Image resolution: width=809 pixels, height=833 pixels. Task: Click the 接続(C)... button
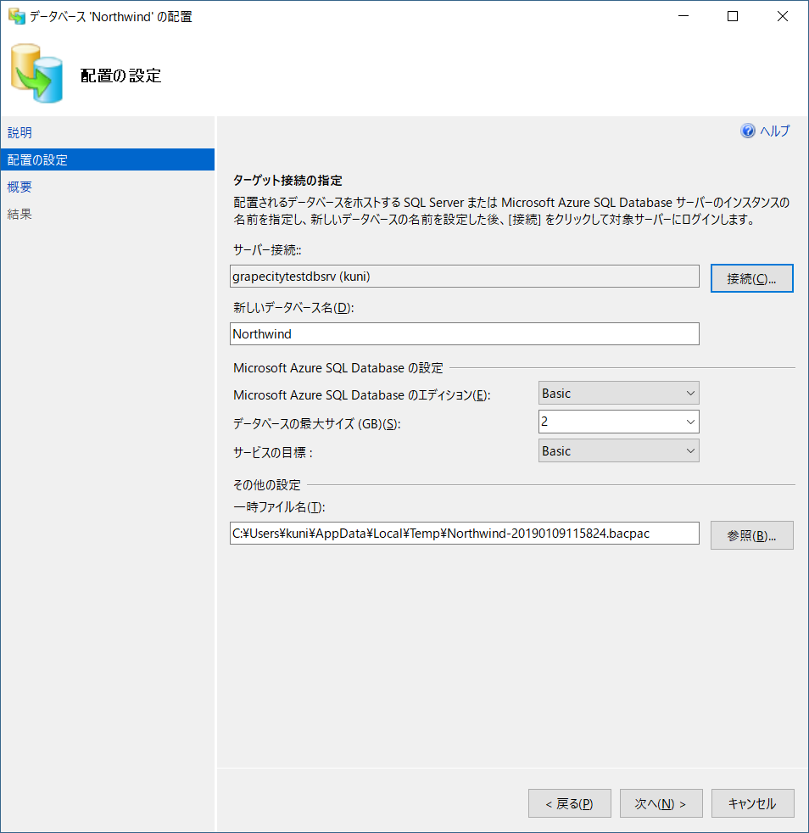(x=751, y=278)
